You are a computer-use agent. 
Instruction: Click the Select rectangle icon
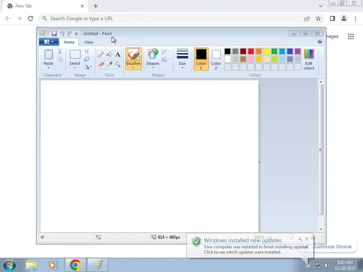pos(75,54)
